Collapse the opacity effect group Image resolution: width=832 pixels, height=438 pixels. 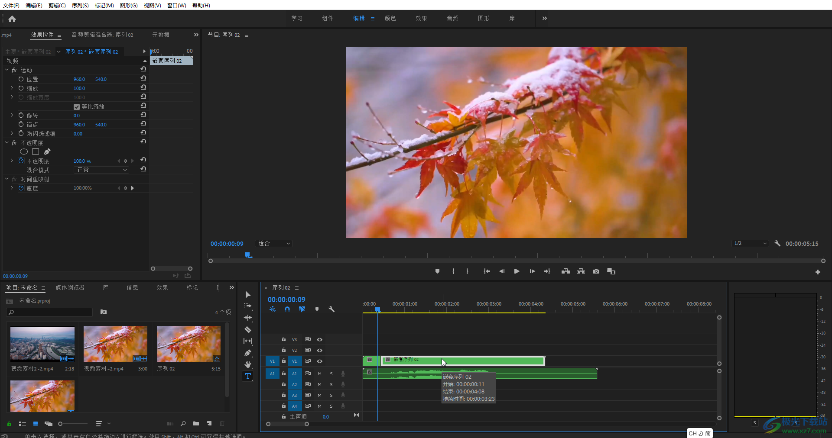(x=6, y=142)
